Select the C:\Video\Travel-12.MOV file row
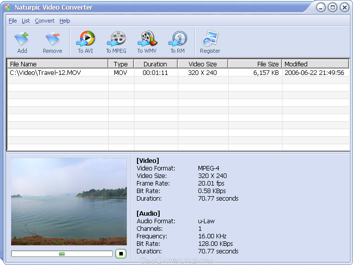This screenshot has height=265, width=353. pyautogui.click(x=178, y=72)
